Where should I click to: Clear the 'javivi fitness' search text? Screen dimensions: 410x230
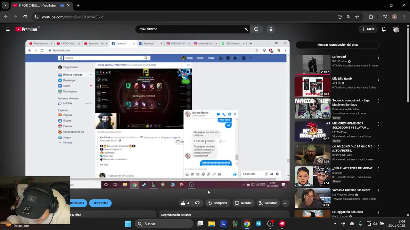[x=246, y=29]
